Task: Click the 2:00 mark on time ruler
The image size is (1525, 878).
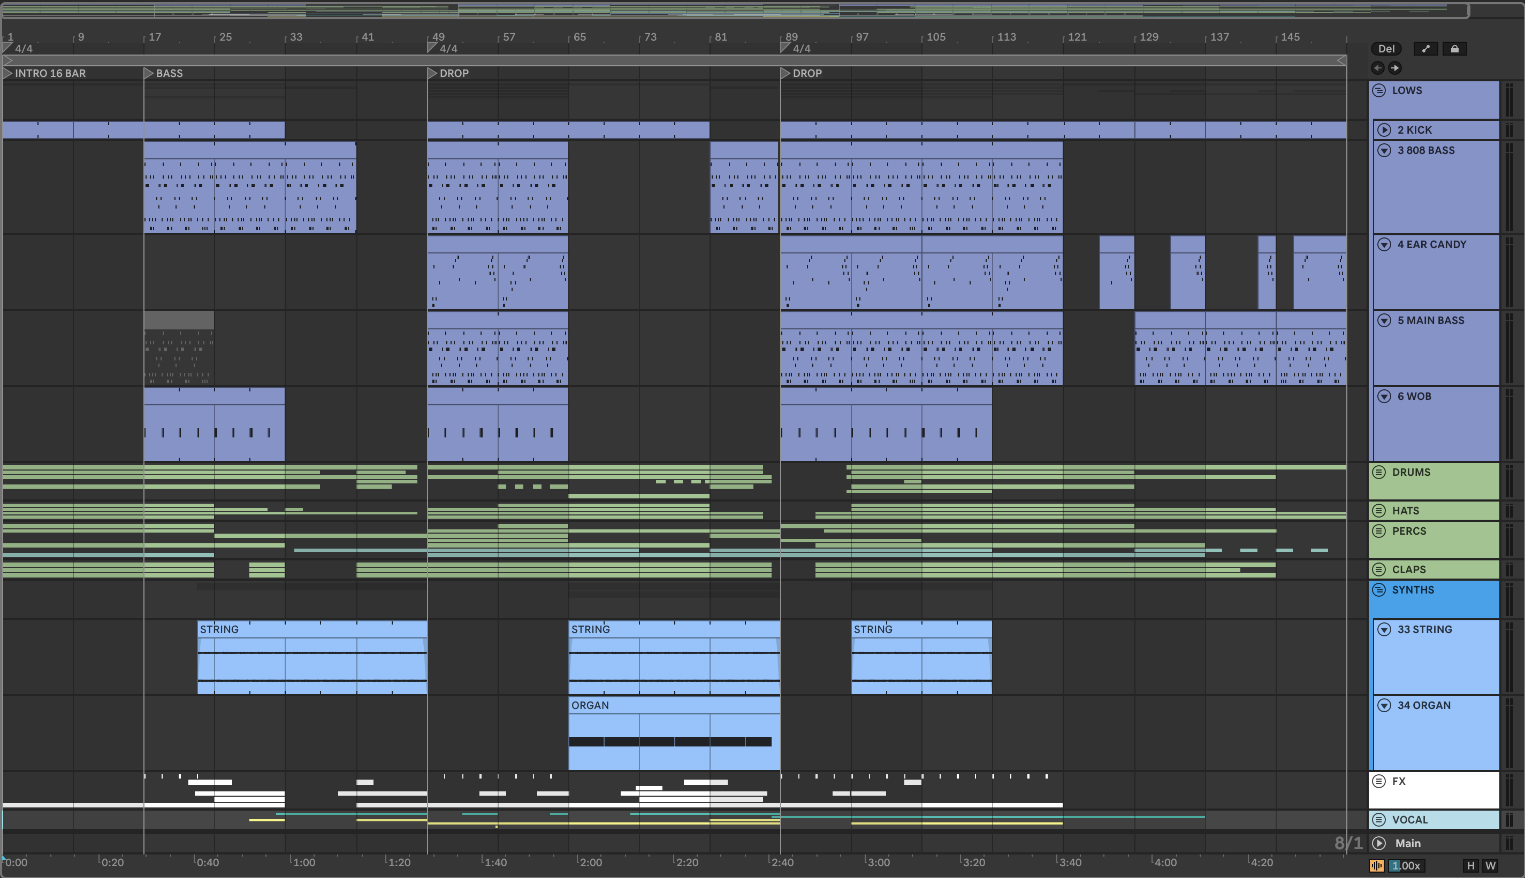Action: tap(590, 862)
